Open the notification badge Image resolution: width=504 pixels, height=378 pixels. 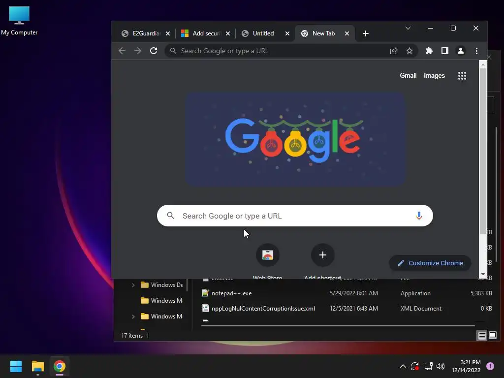pyautogui.click(x=490, y=366)
